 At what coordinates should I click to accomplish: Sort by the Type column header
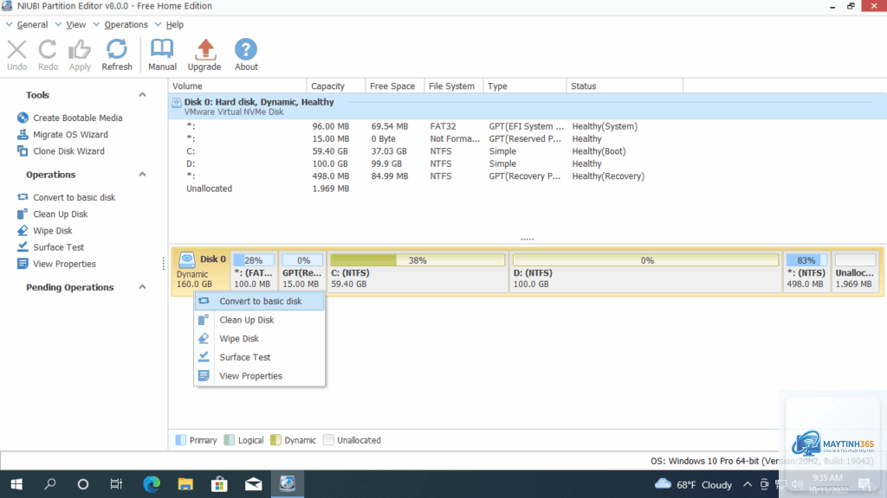coord(525,86)
